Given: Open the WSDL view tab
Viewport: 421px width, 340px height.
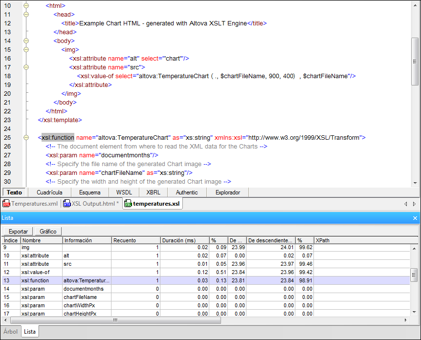Looking at the screenshot, I should 123,192.
